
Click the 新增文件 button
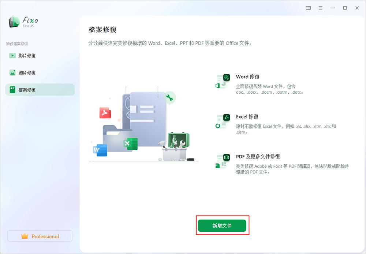pos(222,225)
